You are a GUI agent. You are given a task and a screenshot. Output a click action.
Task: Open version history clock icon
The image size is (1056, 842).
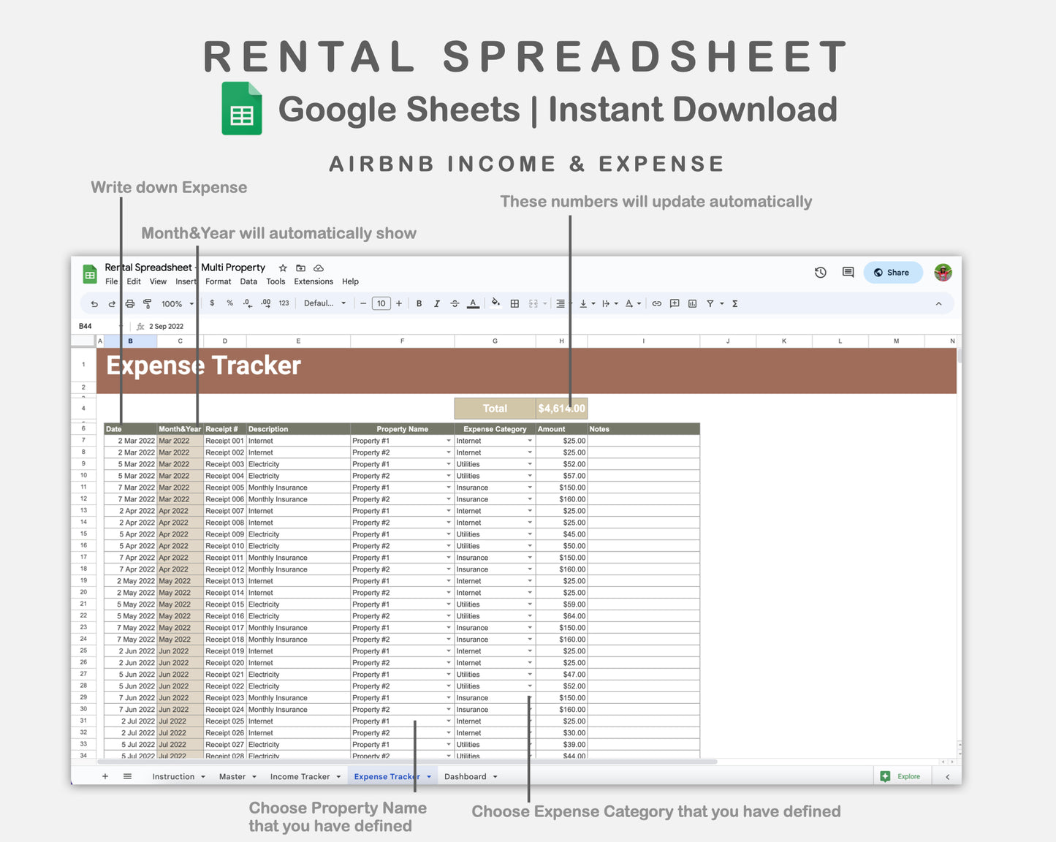[x=819, y=272]
